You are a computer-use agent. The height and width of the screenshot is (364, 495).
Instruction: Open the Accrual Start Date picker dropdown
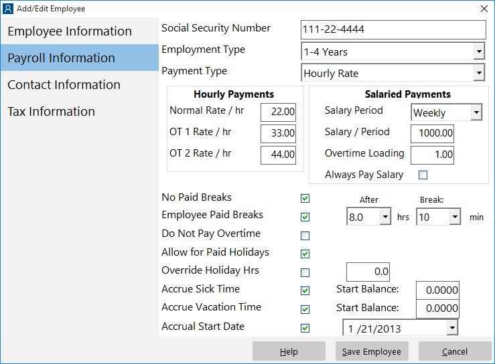452,328
